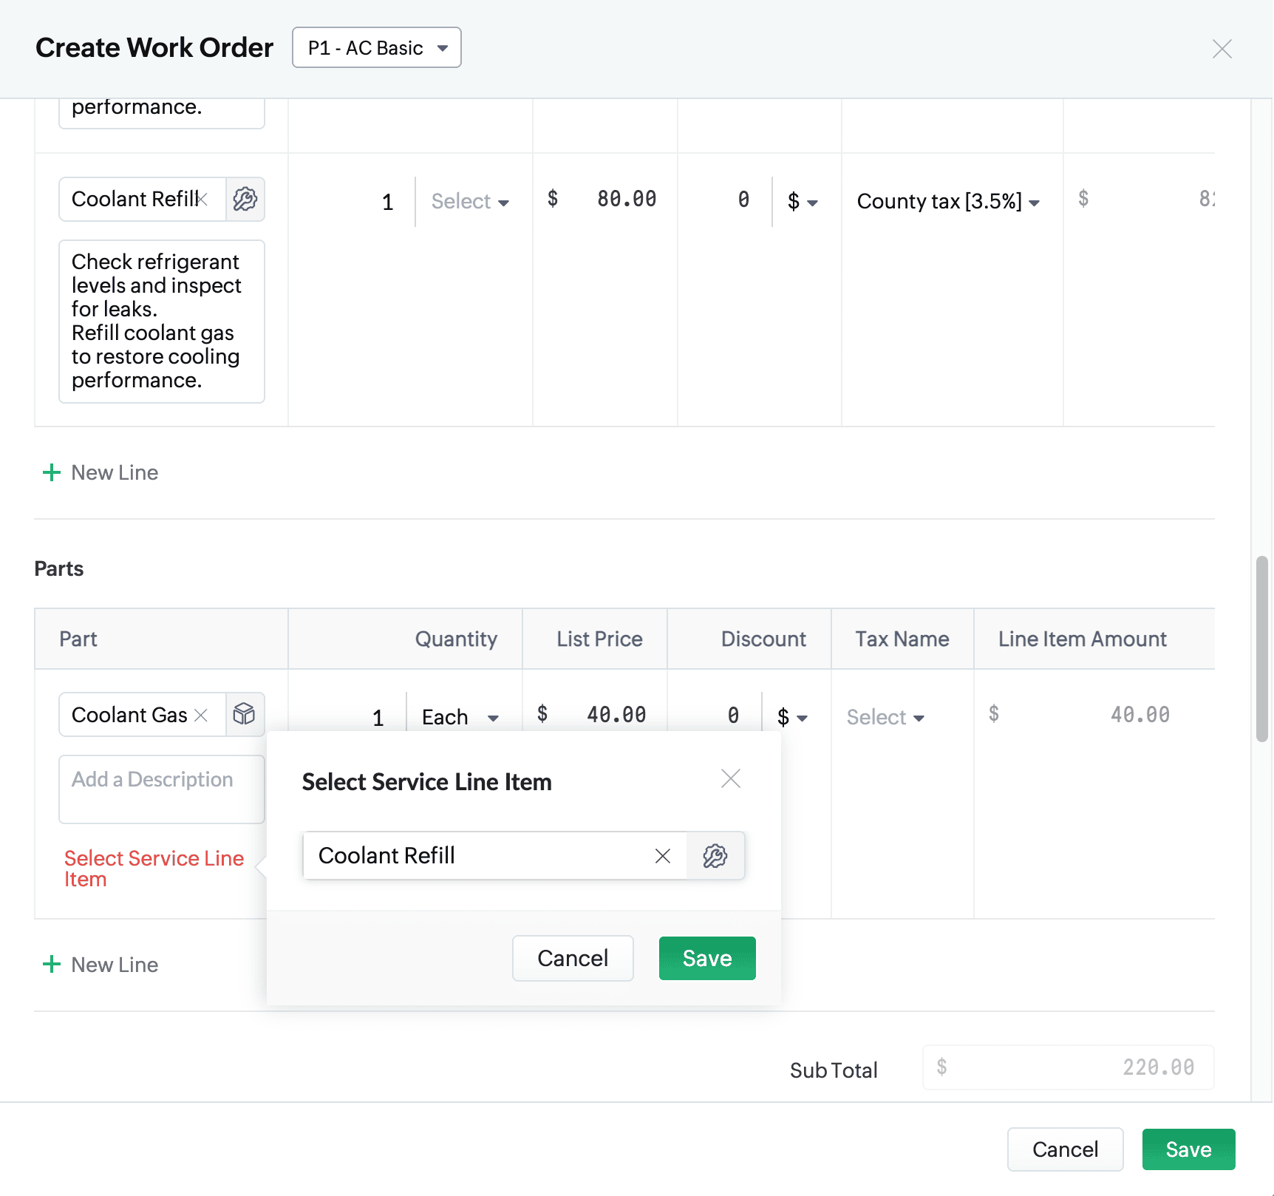Clear the Coolant Refill service name field
The height and width of the screenshot is (1196, 1274).
(x=203, y=199)
